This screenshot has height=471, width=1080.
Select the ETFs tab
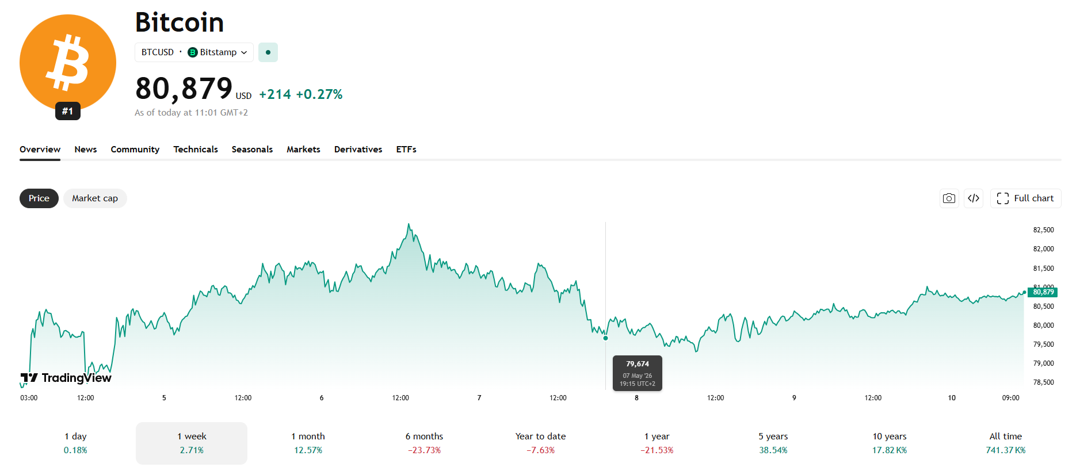click(x=406, y=150)
